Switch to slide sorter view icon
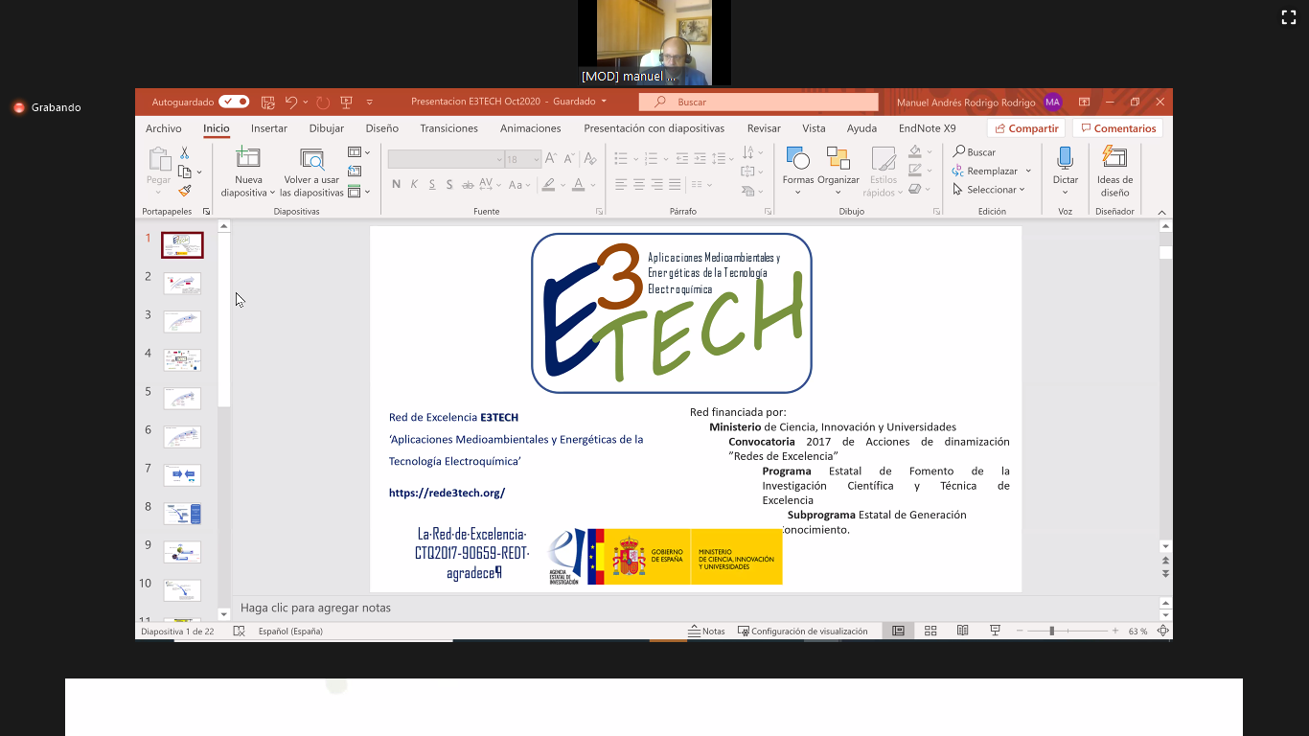1309x736 pixels. pyautogui.click(x=930, y=631)
